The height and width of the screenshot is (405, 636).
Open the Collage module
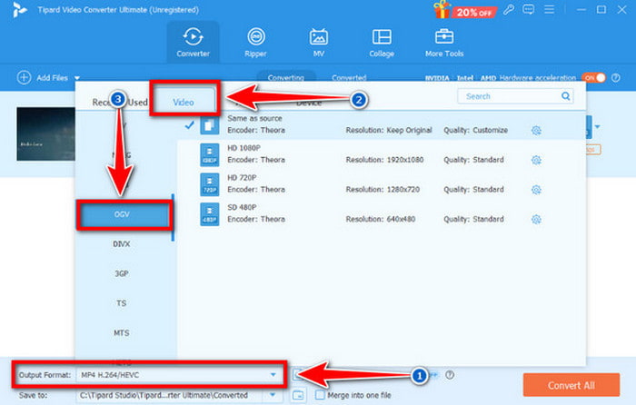click(x=382, y=42)
